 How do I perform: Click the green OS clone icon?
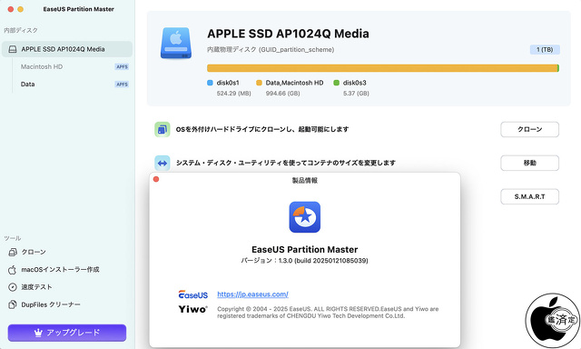click(162, 129)
